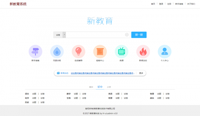This screenshot has height=116, width=200.
Task: Open 试题 link for 物理
Action: (x=159, y=94)
